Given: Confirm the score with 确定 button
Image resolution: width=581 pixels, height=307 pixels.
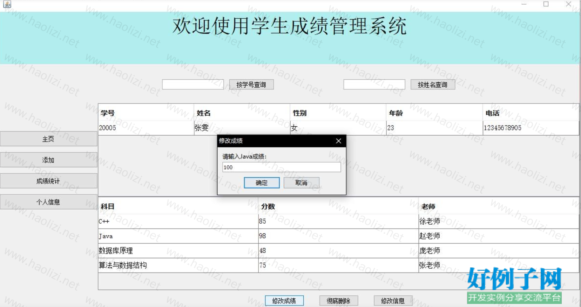Looking at the screenshot, I should [261, 183].
